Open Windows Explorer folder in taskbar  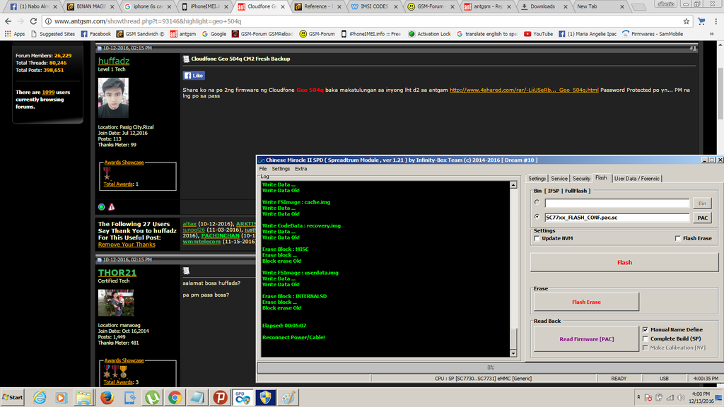pyautogui.click(x=83, y=397)
